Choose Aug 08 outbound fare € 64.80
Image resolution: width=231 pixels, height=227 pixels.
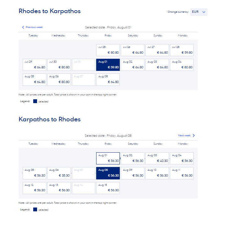[108, 79]
